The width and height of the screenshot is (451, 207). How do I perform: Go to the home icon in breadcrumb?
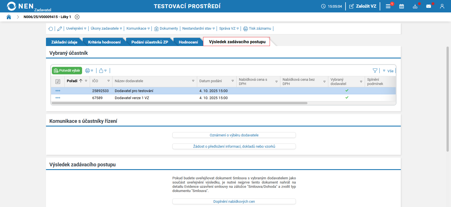click(9, 17)
